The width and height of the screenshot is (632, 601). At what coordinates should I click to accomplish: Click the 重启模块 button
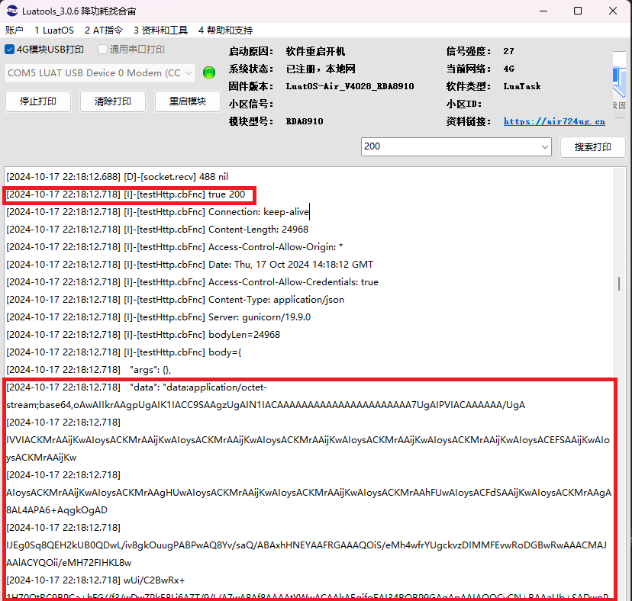(x=188, y=101)
